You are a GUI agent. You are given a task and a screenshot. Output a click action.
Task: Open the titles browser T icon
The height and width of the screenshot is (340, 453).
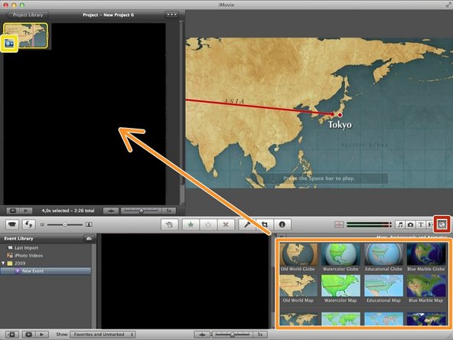tap(421, 224)
